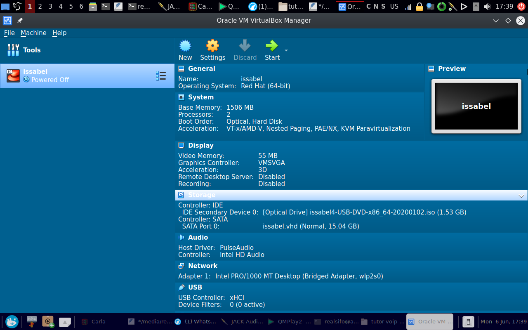528x330 pixels.
Task: Click the System chip icon
Action: [x=181, y=97]
